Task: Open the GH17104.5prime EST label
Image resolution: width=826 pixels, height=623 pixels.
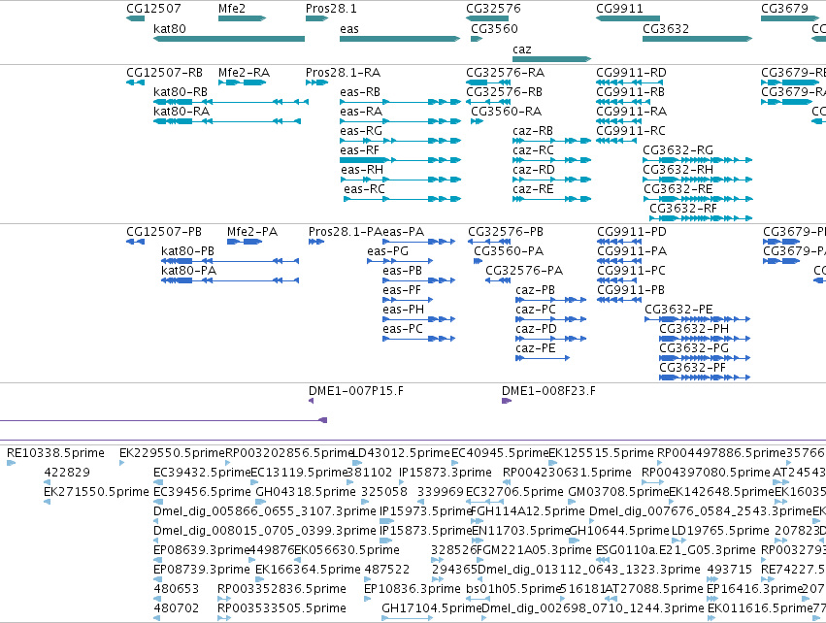Action: 432,608
